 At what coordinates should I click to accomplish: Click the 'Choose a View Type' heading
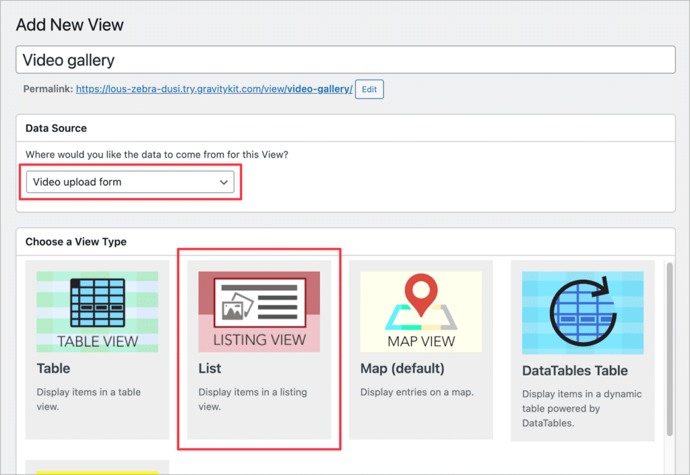75,241
